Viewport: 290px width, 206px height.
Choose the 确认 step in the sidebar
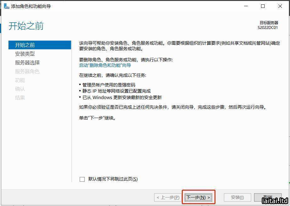pos(20,89)
